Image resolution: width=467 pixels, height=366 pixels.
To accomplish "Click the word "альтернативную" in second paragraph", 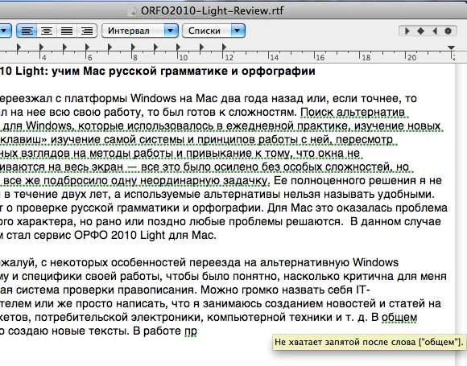I will point(304,263).
